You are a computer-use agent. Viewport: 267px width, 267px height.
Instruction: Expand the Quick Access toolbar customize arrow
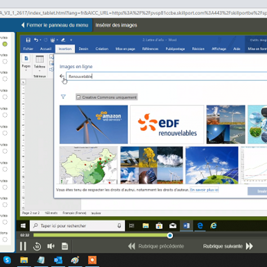tap(71, 40)
